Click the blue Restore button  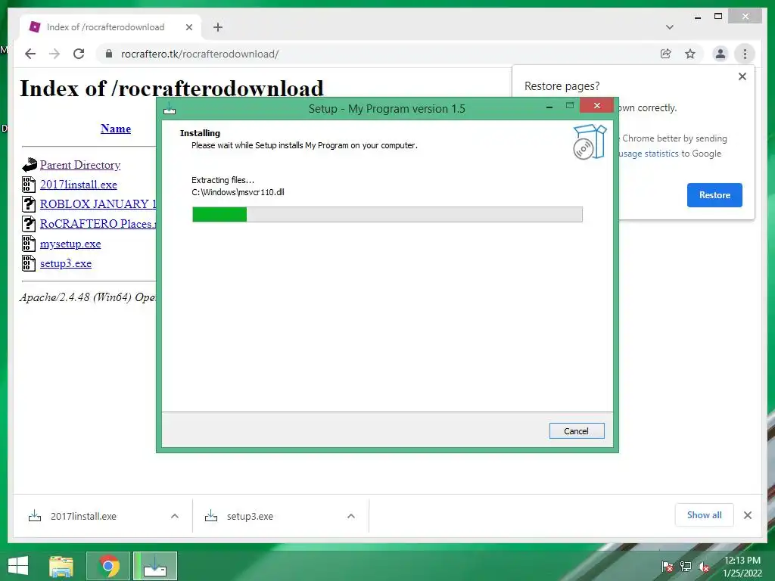click(714, 195)
